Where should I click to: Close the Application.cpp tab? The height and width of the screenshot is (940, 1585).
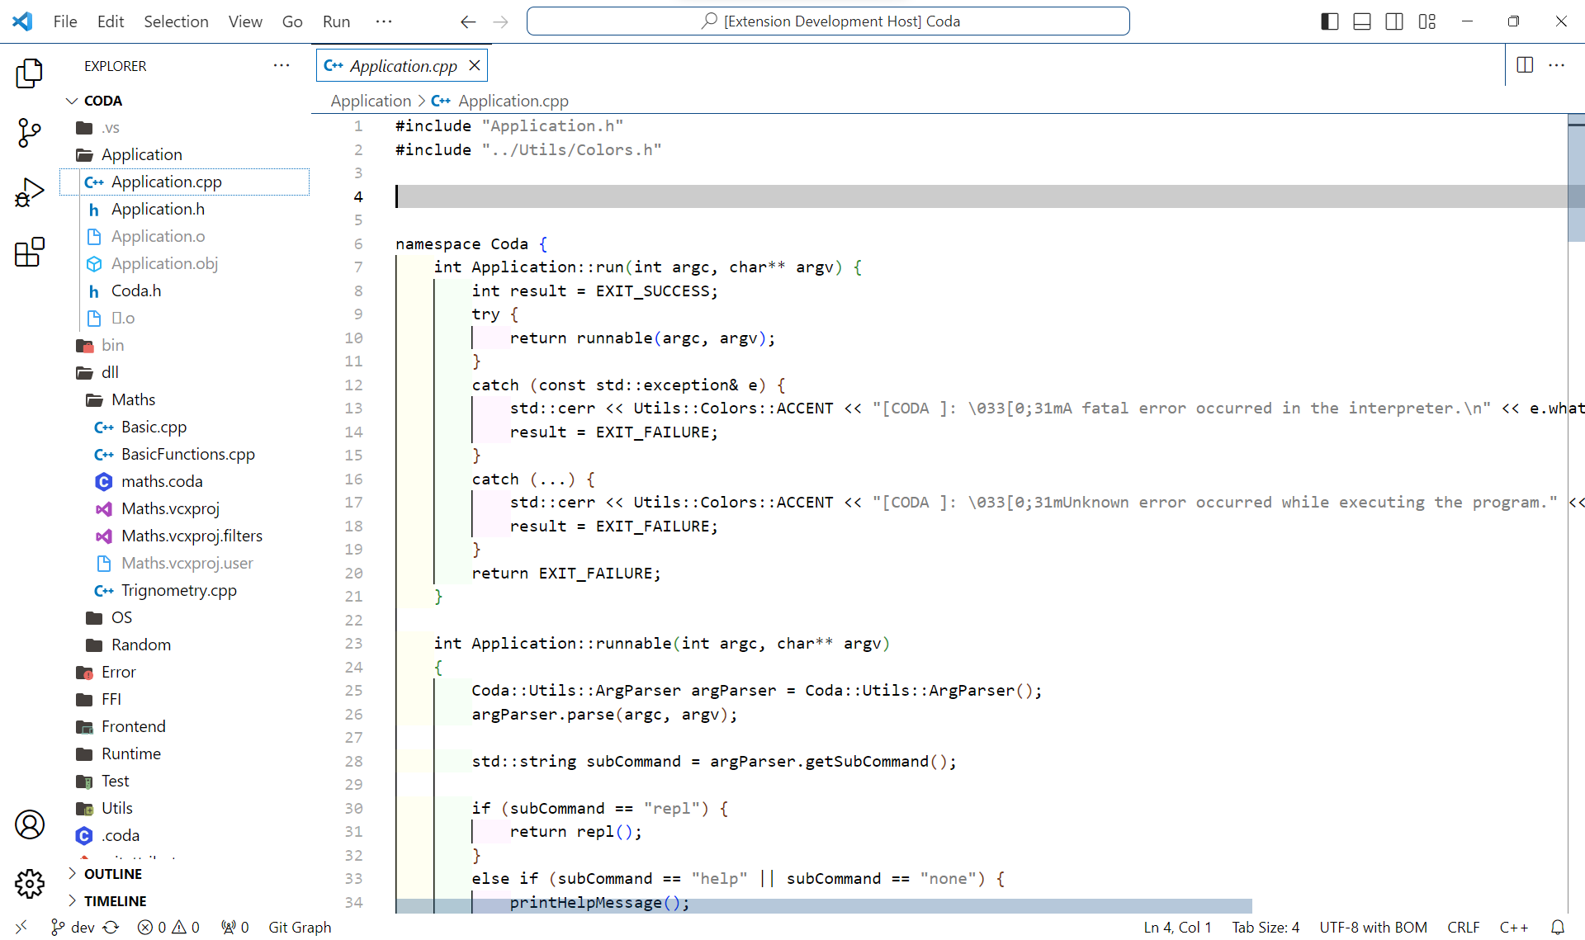point(475,65)
